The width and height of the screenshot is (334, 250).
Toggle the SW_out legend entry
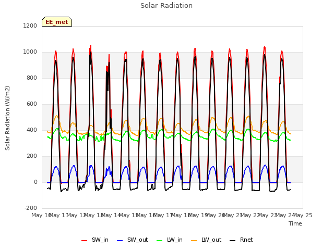click(132, 240)
